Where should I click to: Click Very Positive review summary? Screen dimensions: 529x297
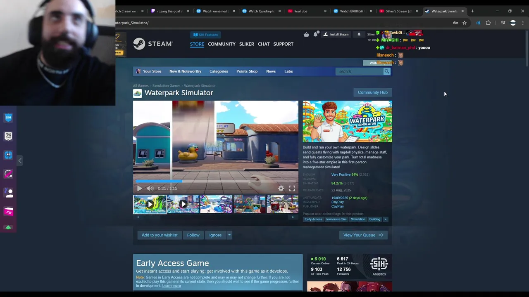(344, 174)
